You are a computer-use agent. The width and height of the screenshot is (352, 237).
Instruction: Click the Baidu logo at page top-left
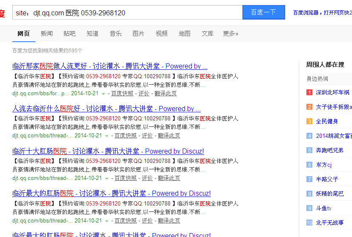coord(2,14)
